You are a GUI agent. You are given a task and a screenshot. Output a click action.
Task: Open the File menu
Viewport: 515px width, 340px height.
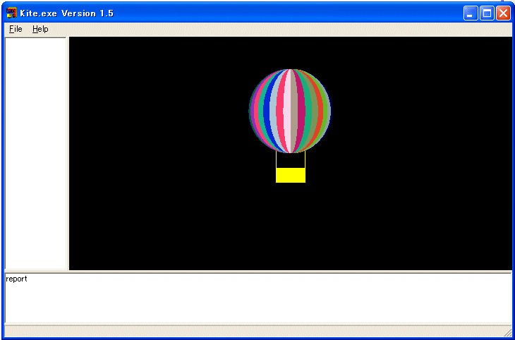coord(16,29)
